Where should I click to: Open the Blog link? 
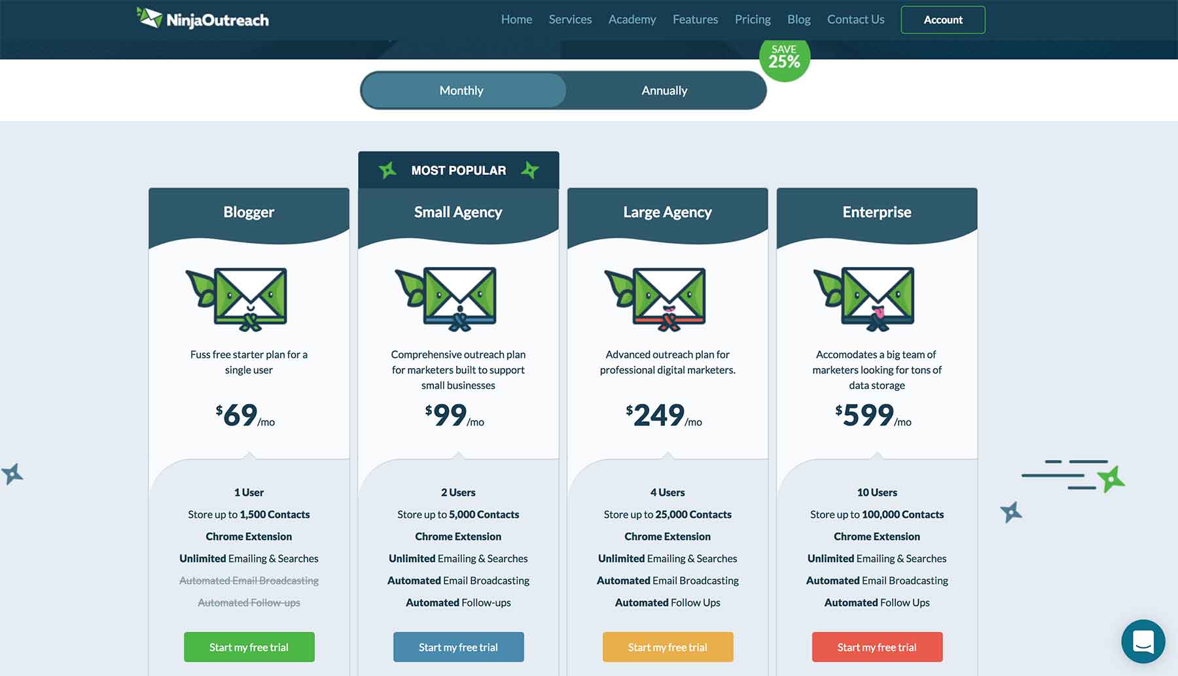(798, 20)
